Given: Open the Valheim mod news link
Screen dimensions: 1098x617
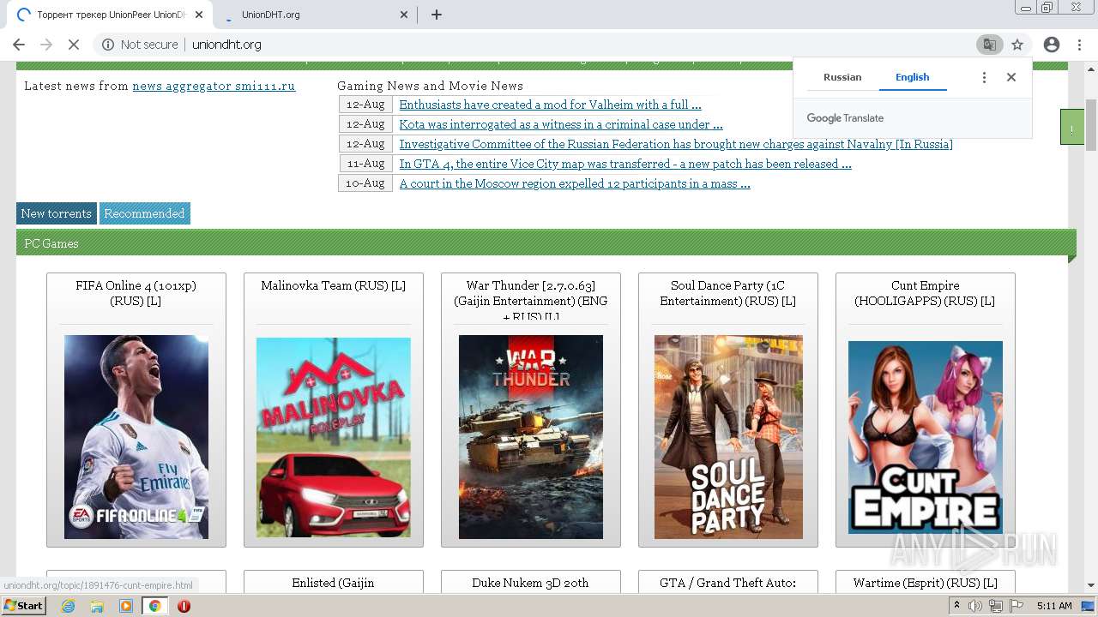Looking at the screenshot, I should point(550,105).
